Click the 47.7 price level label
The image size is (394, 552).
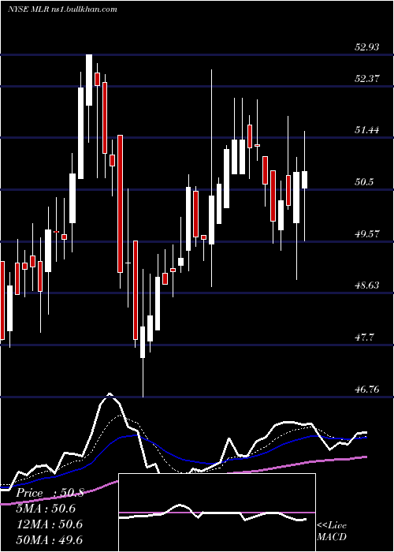364,338
